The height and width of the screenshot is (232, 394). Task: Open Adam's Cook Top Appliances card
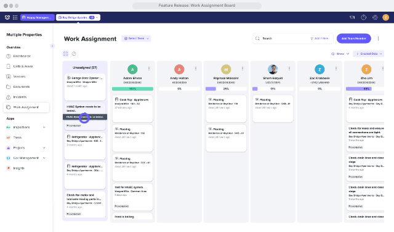(x=132, y=109)
